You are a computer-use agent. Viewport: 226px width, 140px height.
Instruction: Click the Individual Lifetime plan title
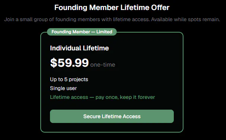click(79, 48)
